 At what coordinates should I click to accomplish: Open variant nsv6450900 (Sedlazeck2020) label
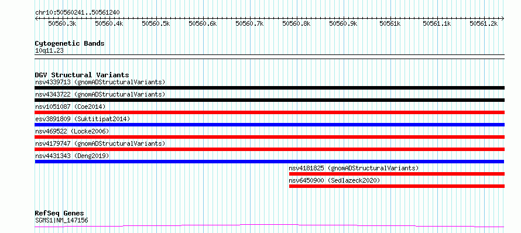(335, 180)
